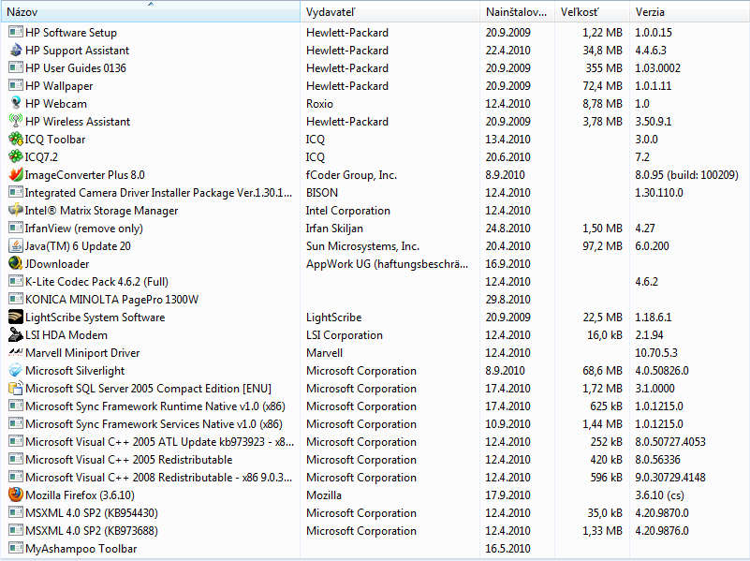Click the MSXML 4.0 SP2 (KB954430) icon

[16, 512]
